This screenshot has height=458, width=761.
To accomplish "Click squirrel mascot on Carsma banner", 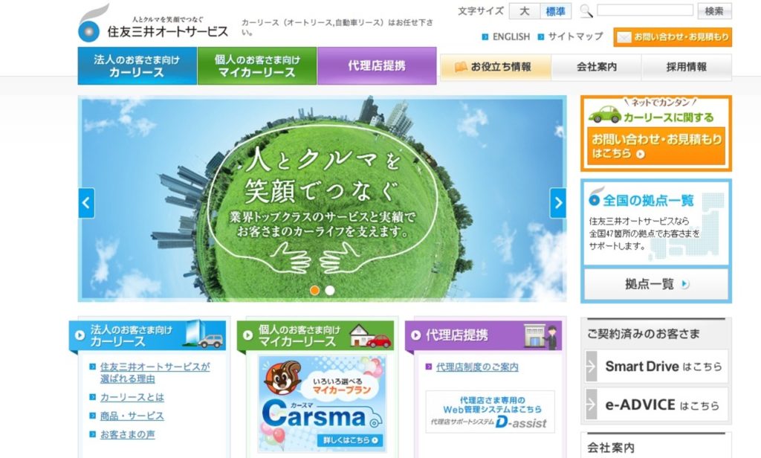I will (x=282, y=377).
